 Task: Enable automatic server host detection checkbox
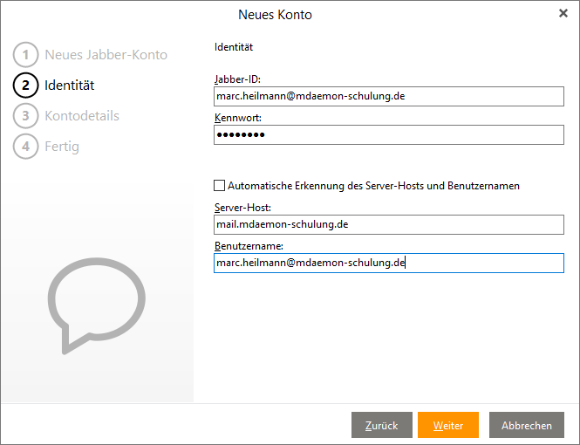pos(219,186)
